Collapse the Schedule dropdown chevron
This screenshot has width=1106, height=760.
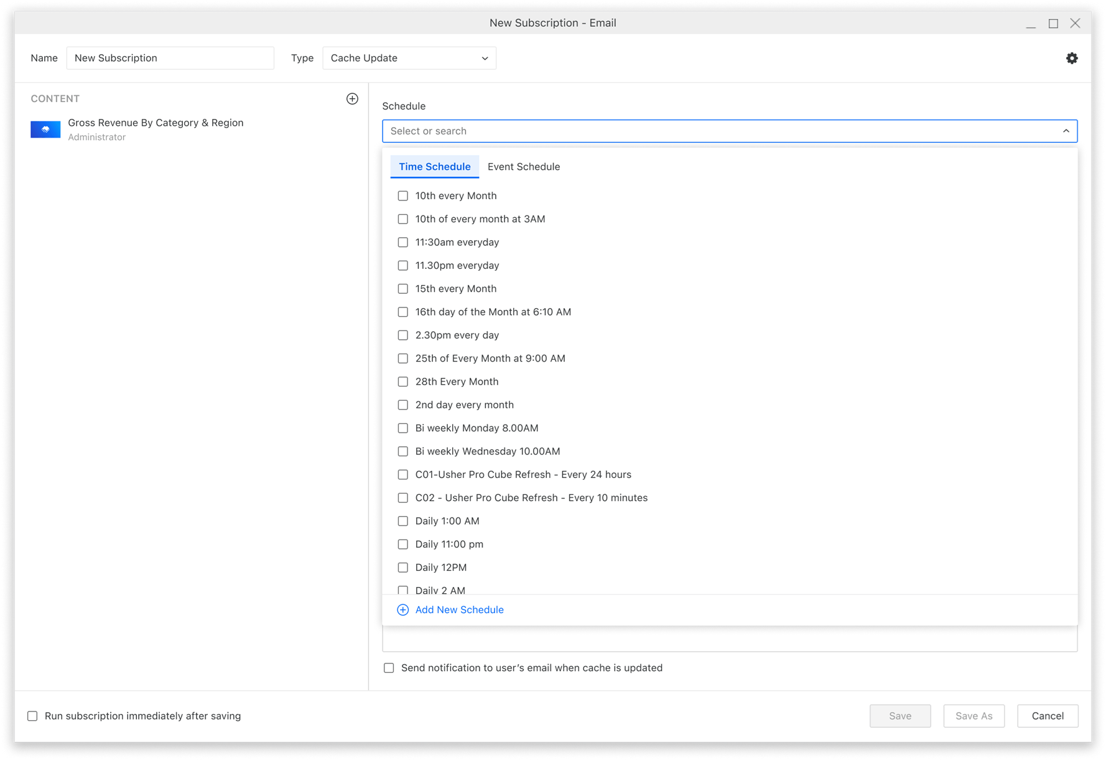coord(1066,131)
